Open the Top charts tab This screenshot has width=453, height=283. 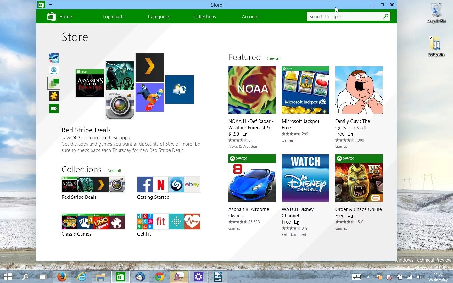[x=113, y=17]
